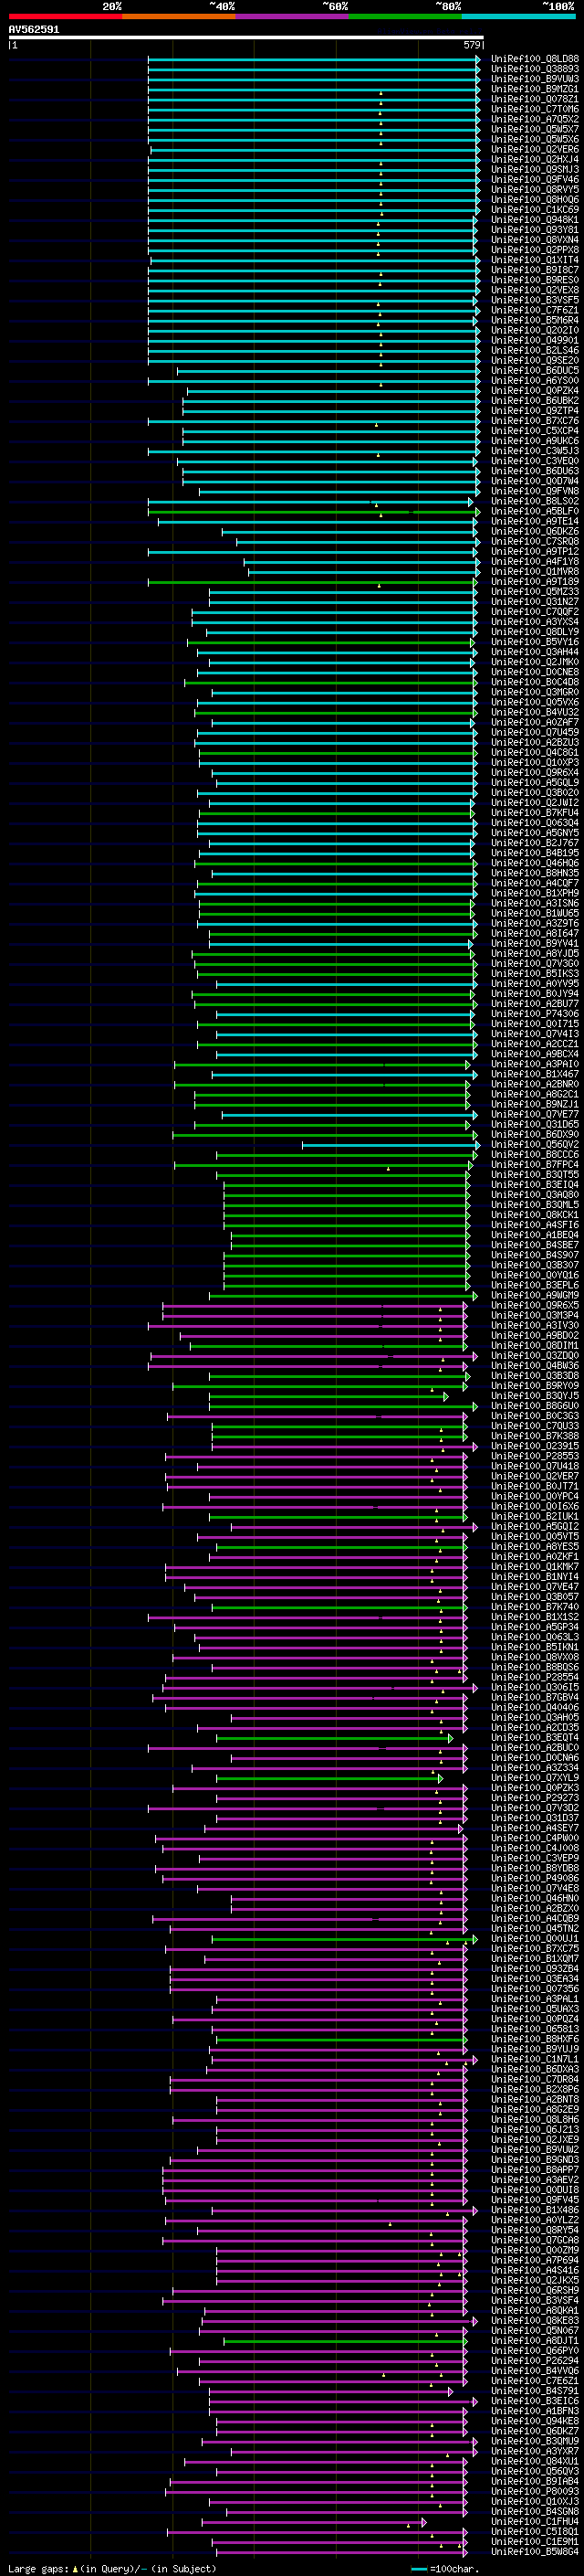
Task: Select hit label UniRef100_Q6J213
Action: 535,2130
